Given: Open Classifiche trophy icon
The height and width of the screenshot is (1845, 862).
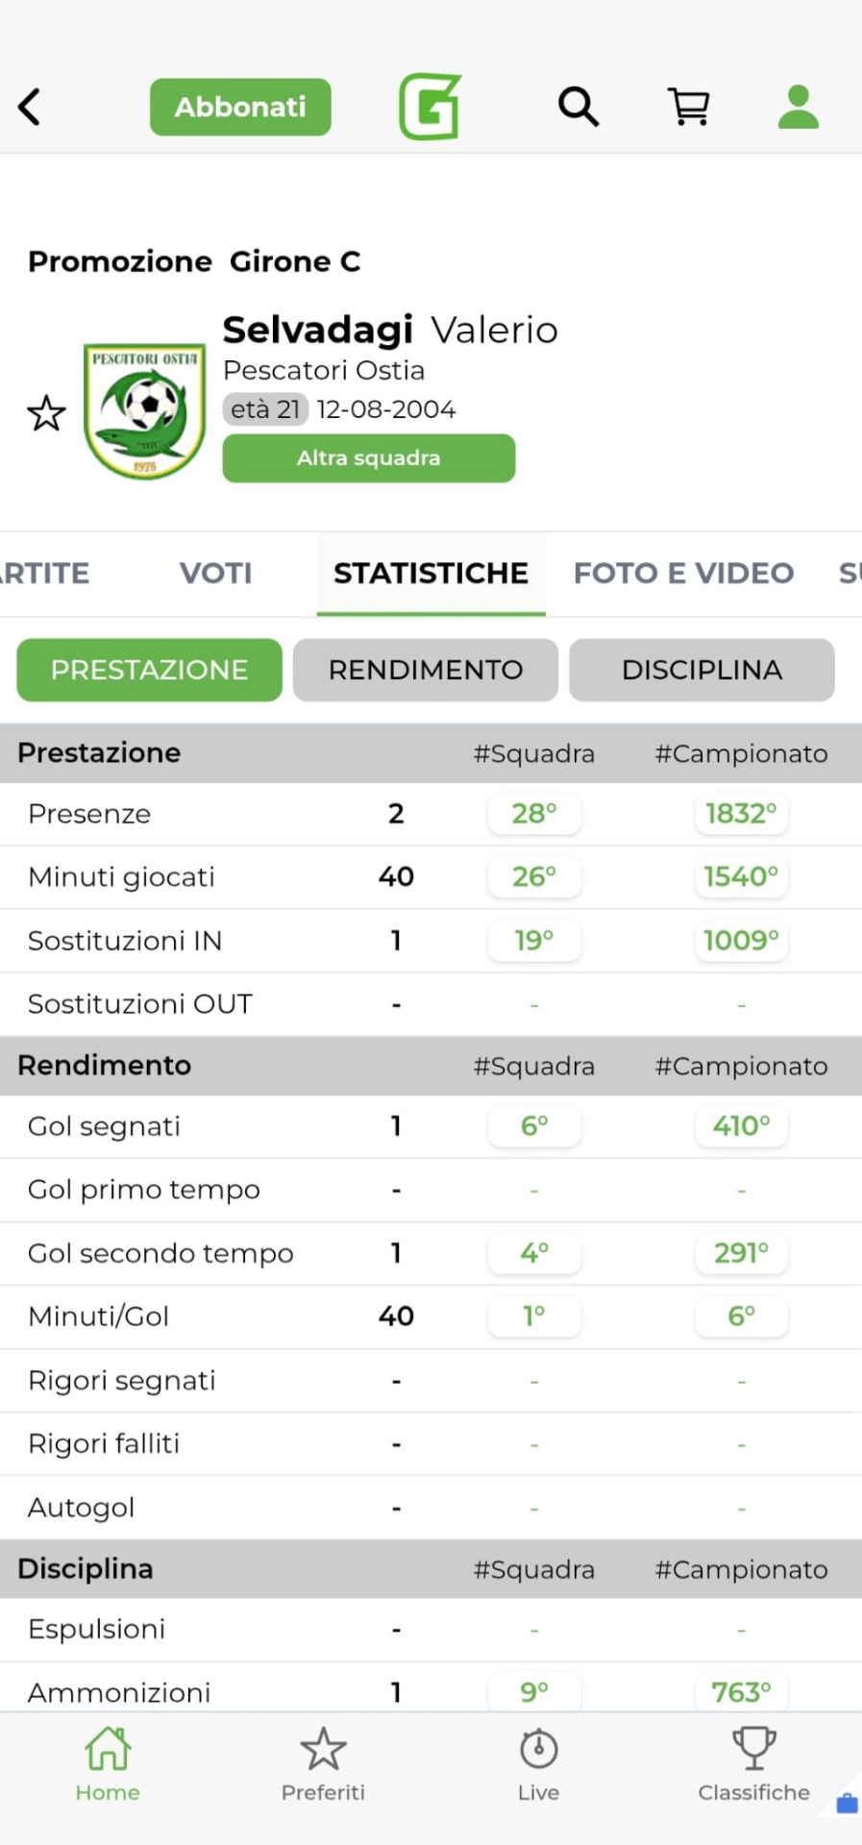Looking at the screenshot, I should click(x=753, y=1764).
